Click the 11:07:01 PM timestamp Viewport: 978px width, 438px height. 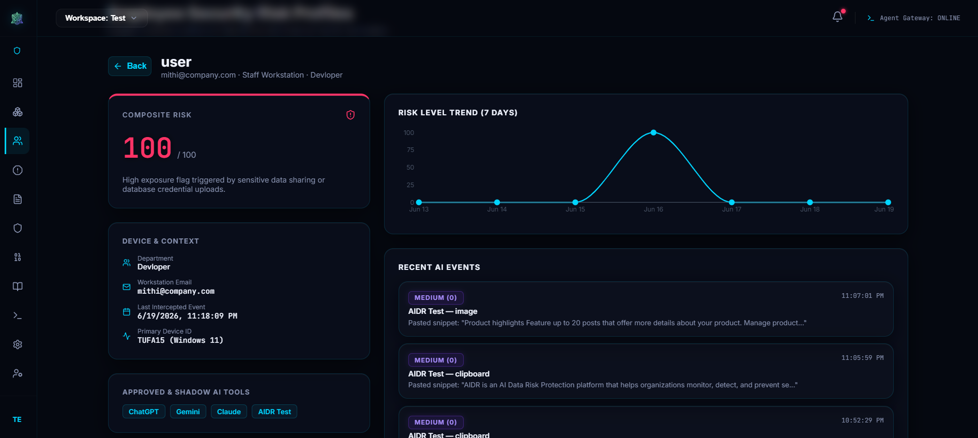click(862, 296)
